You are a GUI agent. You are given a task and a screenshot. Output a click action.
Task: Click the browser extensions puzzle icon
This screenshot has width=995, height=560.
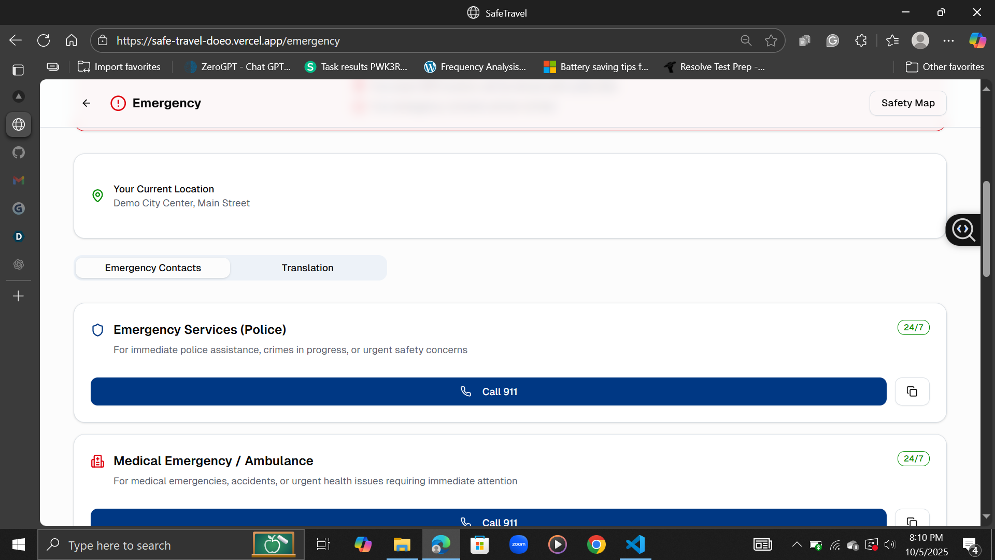tap(861, 40)
